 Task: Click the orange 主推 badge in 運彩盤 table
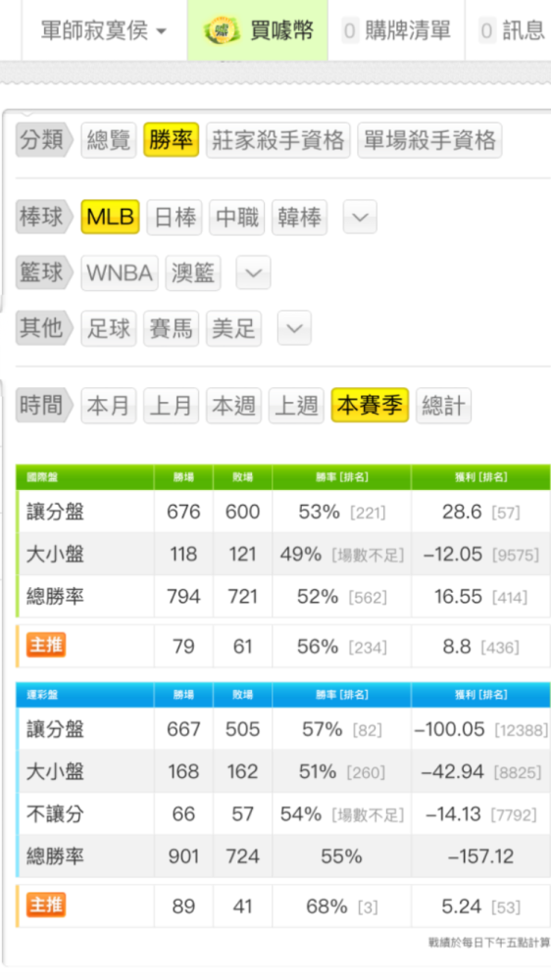46,905
